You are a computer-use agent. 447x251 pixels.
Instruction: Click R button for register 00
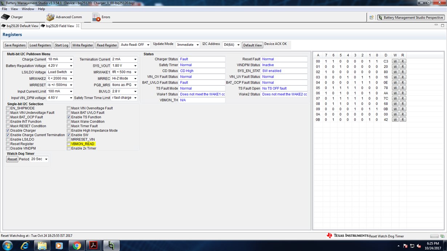(x=403, y=61)
